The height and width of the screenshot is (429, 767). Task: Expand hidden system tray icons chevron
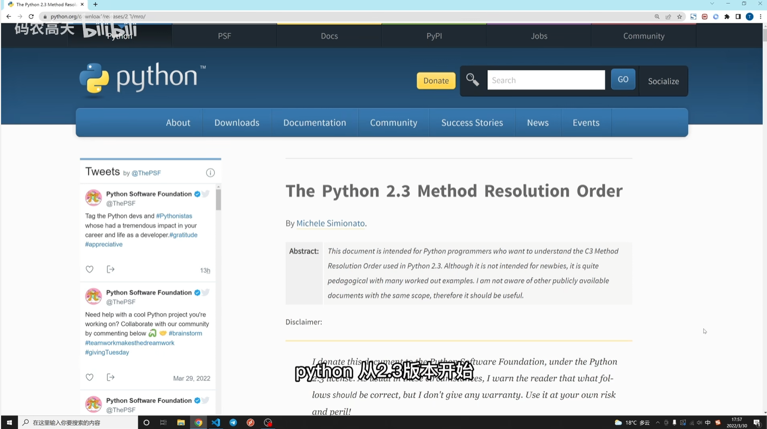coord(658,422)
